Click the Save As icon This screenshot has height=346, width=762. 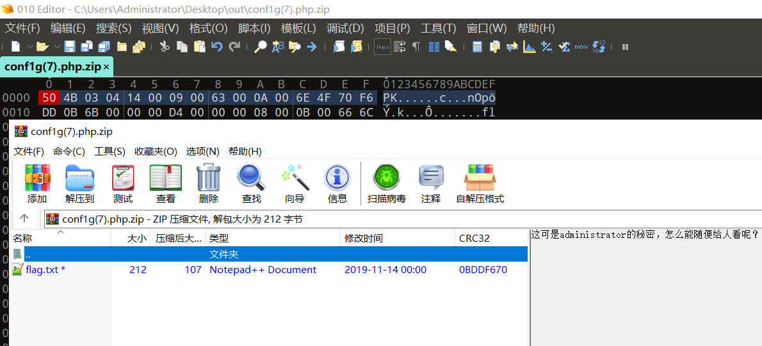coord(87,47)
